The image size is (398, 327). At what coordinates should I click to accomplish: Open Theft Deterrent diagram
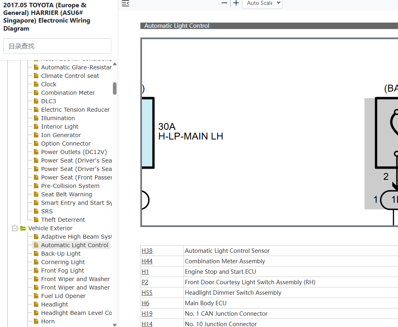63,220
